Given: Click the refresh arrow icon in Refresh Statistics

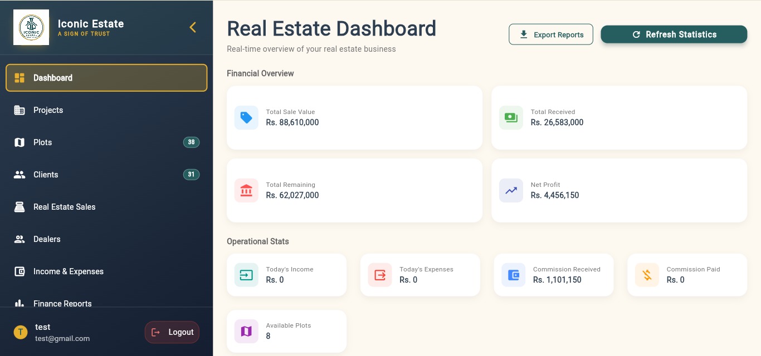Looking at the screenshot, I should pos(636,34).
